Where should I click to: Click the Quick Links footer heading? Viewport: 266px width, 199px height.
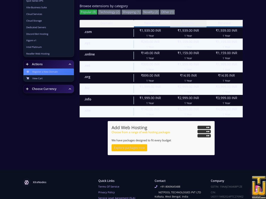coord(106,181)
